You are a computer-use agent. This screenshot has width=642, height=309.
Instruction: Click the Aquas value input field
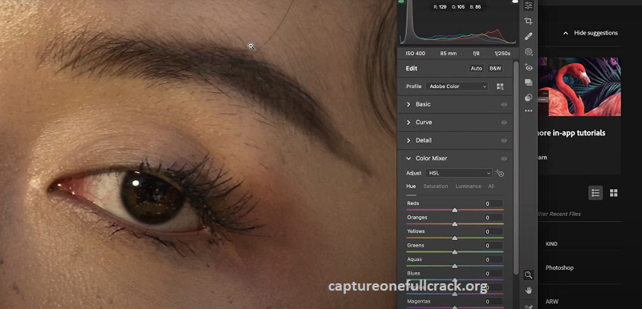pyautogui.click(x=493, y=259)
